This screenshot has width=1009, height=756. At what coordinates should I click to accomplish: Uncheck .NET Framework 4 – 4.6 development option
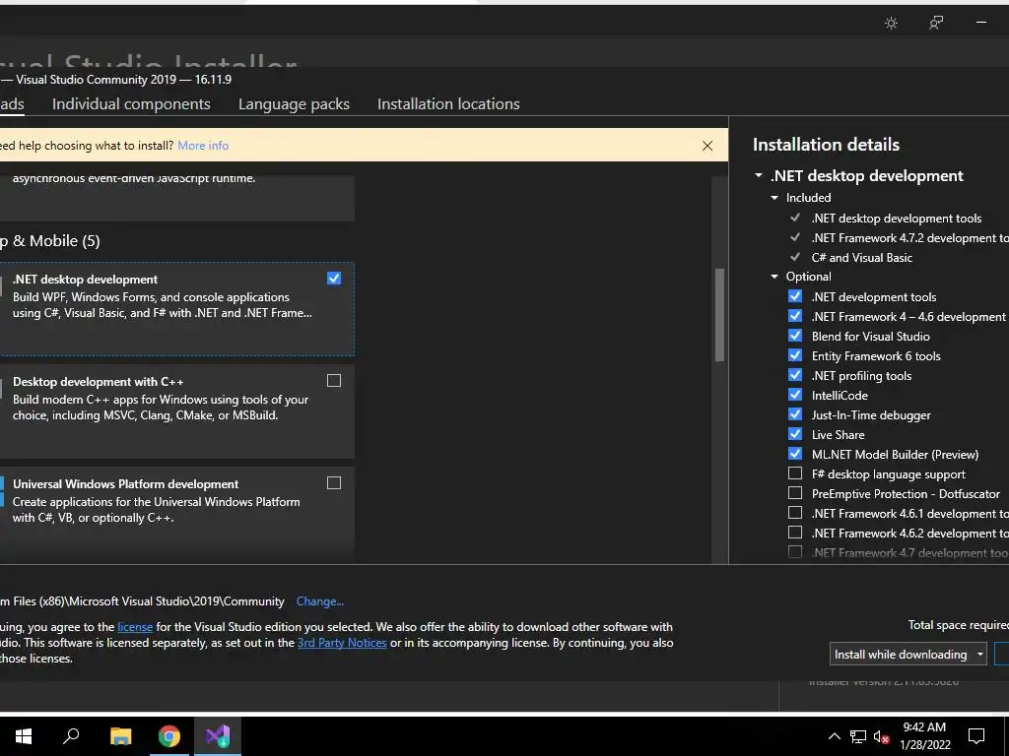pos(795,316)
